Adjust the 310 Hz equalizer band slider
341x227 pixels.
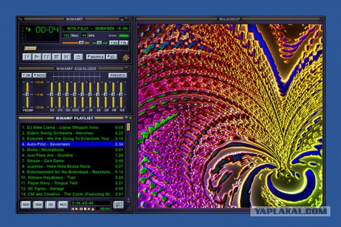pyautogui.click(x=67, y=95)
